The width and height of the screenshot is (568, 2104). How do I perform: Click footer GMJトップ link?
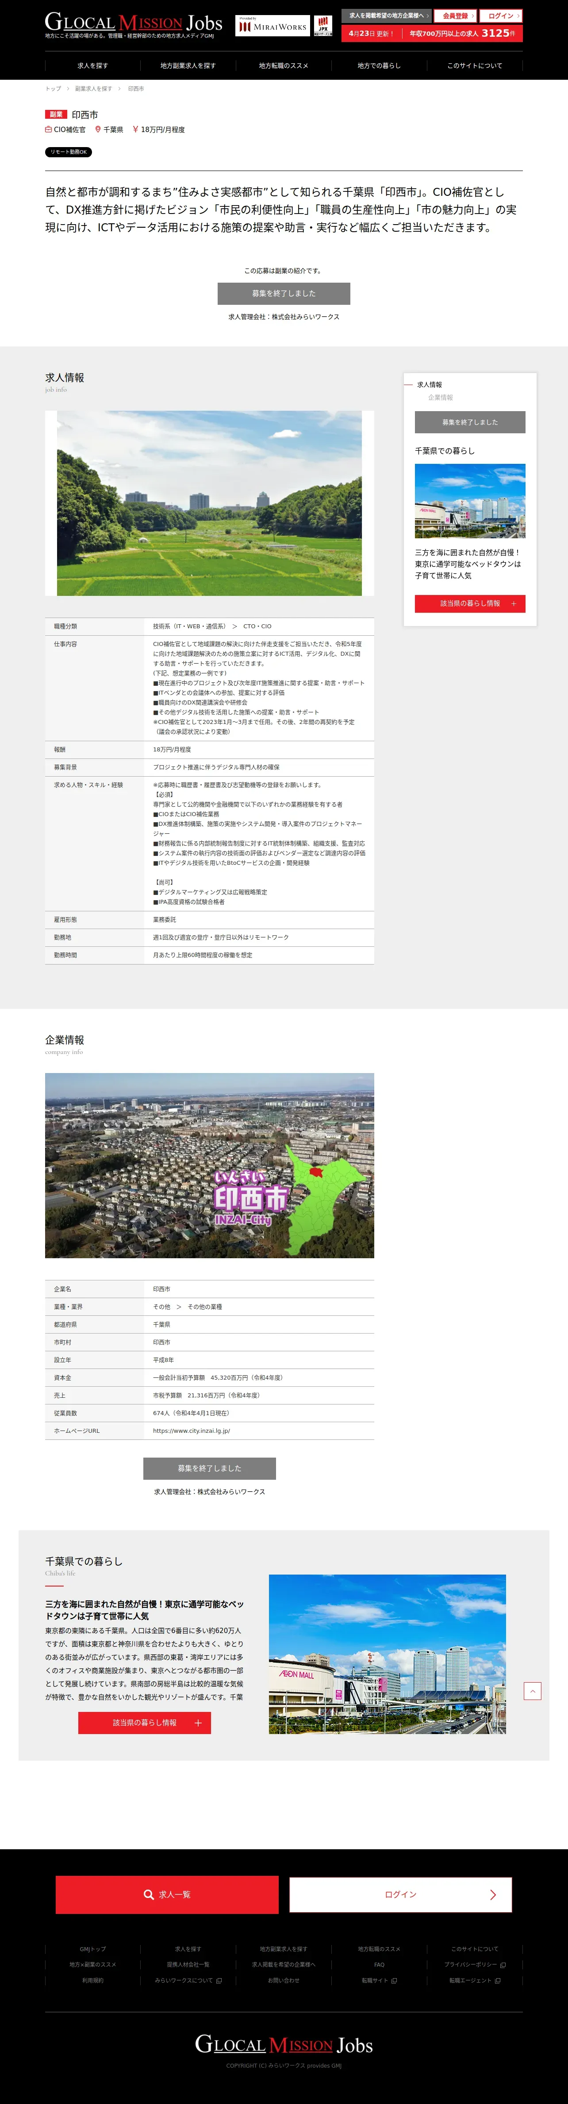tap(92, 1949)
